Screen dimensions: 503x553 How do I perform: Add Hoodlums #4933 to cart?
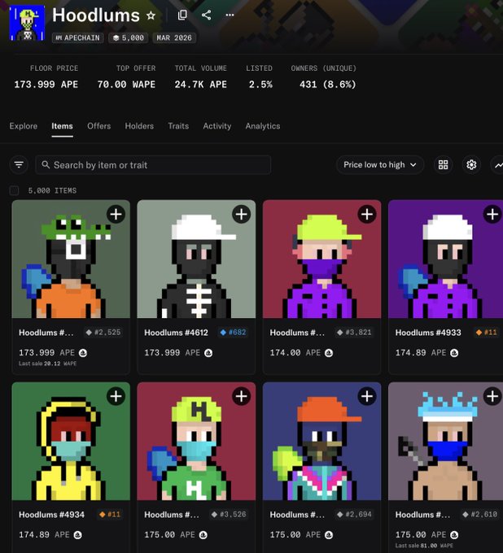click(x=492, y=214)
